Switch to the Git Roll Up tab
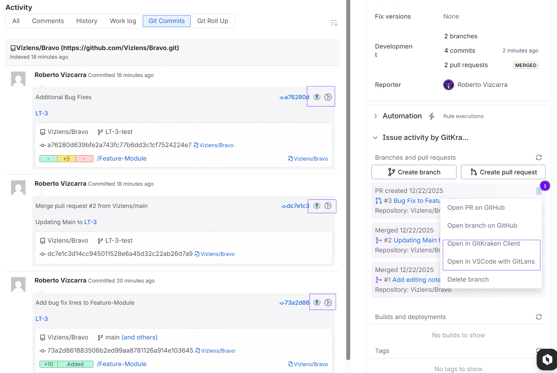This screenshot has height=373, width=557. coord(213,21)
